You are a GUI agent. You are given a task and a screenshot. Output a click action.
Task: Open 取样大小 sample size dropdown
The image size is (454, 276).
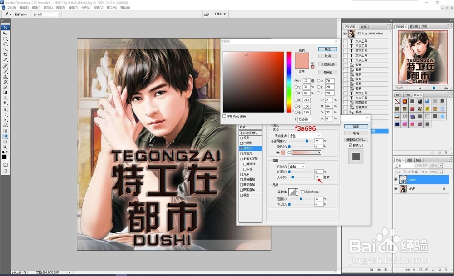pos(46,15)
